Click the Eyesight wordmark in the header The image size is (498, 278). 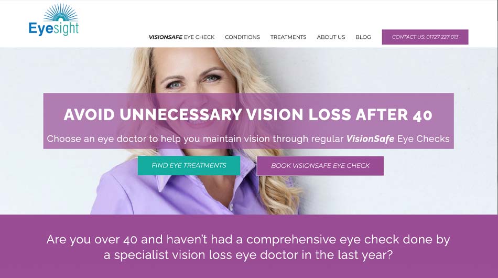(x=53, y=29)
